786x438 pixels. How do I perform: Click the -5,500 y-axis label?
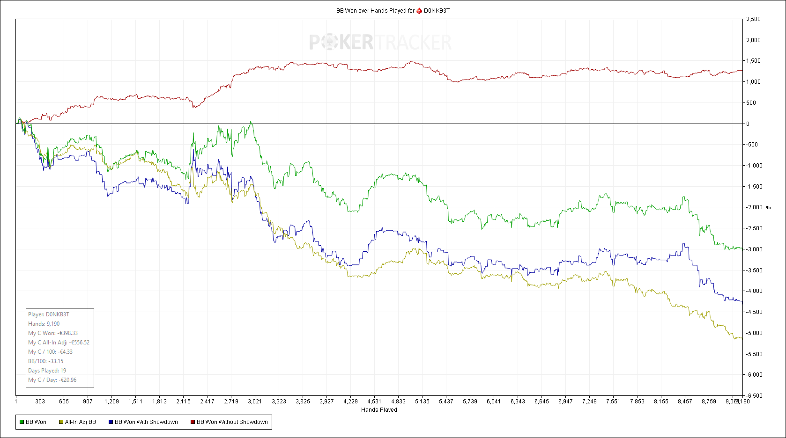pos(754,354)
